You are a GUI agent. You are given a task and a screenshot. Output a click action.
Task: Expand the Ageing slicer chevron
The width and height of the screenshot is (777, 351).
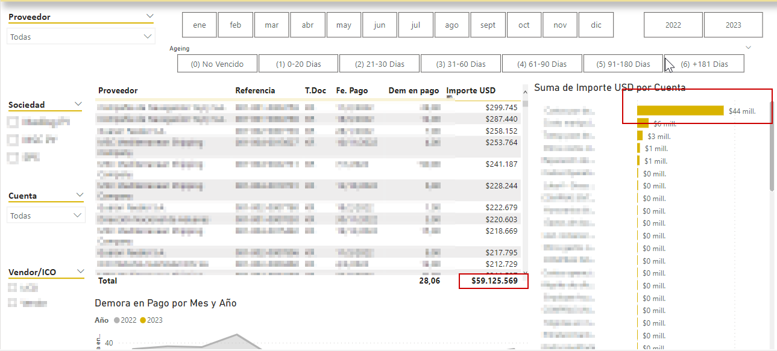[749, 47]
